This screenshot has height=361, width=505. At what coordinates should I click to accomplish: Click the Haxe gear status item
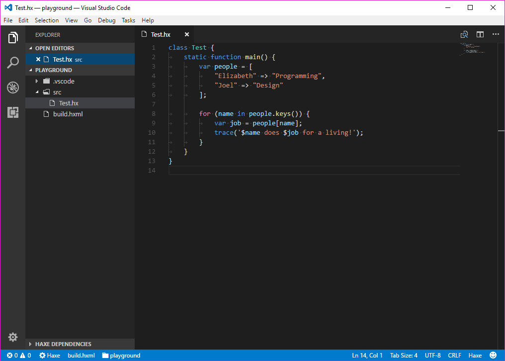(x=50, y=356)
